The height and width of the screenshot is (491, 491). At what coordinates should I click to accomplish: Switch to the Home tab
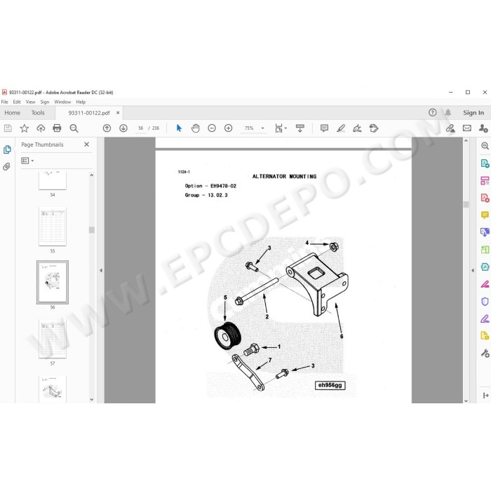click(12, 113)
